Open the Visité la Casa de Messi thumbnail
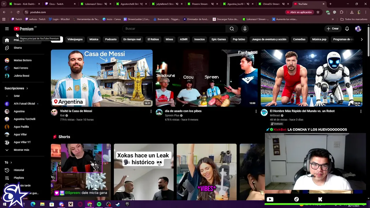The width and height of the screenshot is (370, 208). 102,78
